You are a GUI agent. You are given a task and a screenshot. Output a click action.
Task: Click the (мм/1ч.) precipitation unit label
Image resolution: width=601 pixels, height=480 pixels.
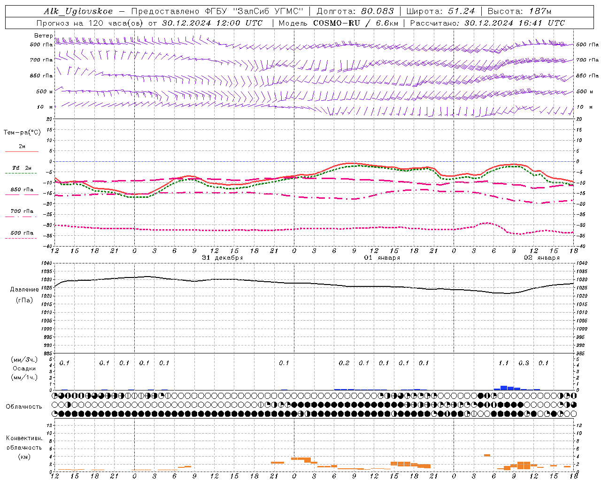tap(24, 377)
